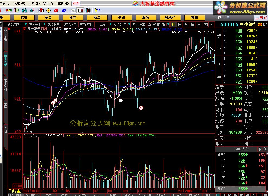
Task: Click the binoculars search icon
Action: tap(24, 11)
